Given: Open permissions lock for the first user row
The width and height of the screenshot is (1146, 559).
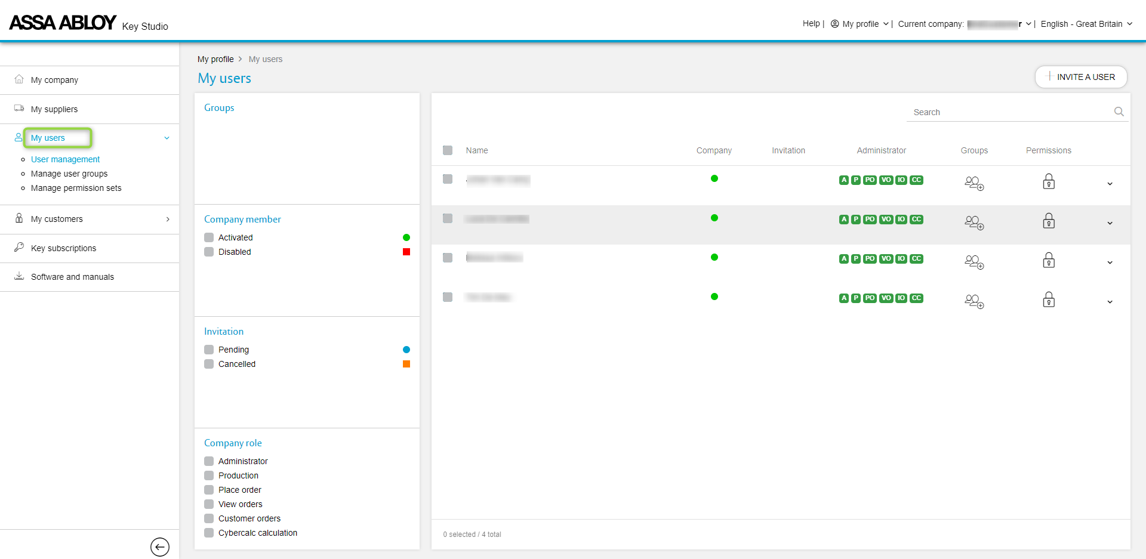Looking at the screenshot, I should [1049, 181].
